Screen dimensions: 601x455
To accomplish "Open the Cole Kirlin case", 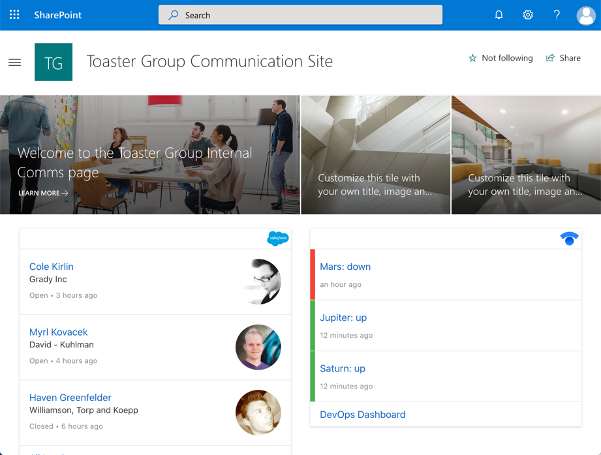I will pyautogui.click(x=52, y=267).
